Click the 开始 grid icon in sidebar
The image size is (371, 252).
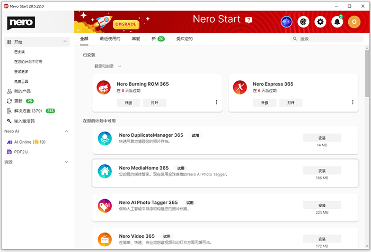point(9,42)
